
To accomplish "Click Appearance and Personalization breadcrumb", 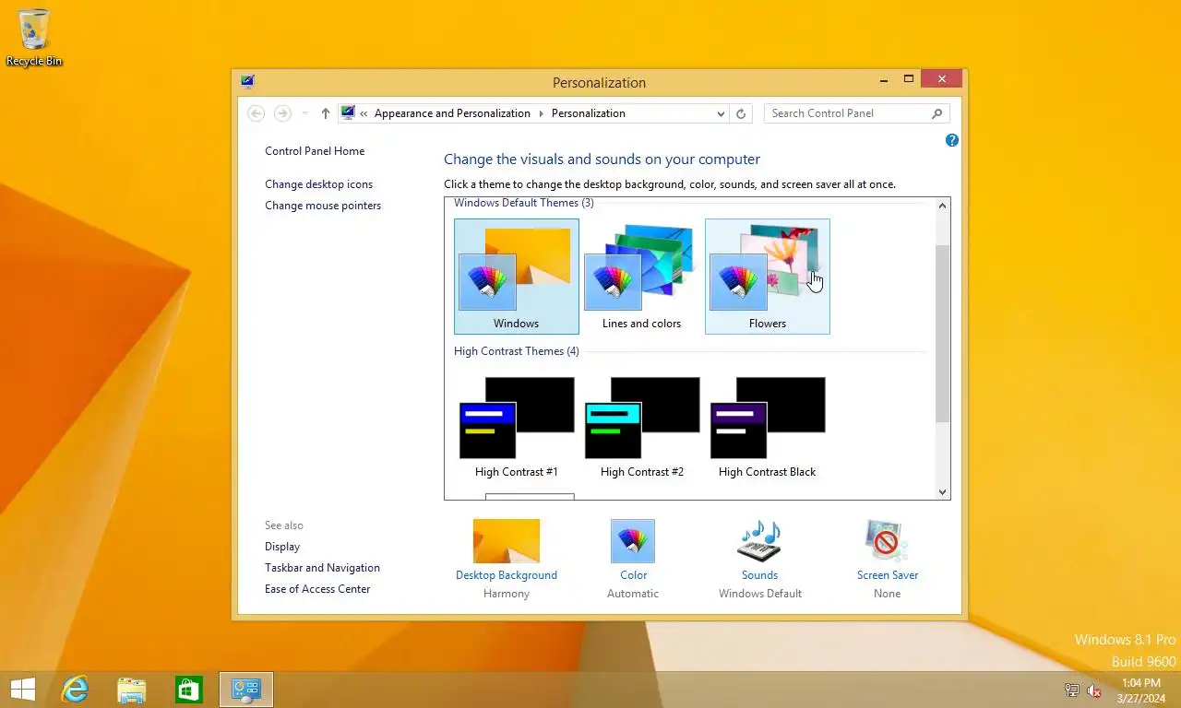I will tap(452, 113).
